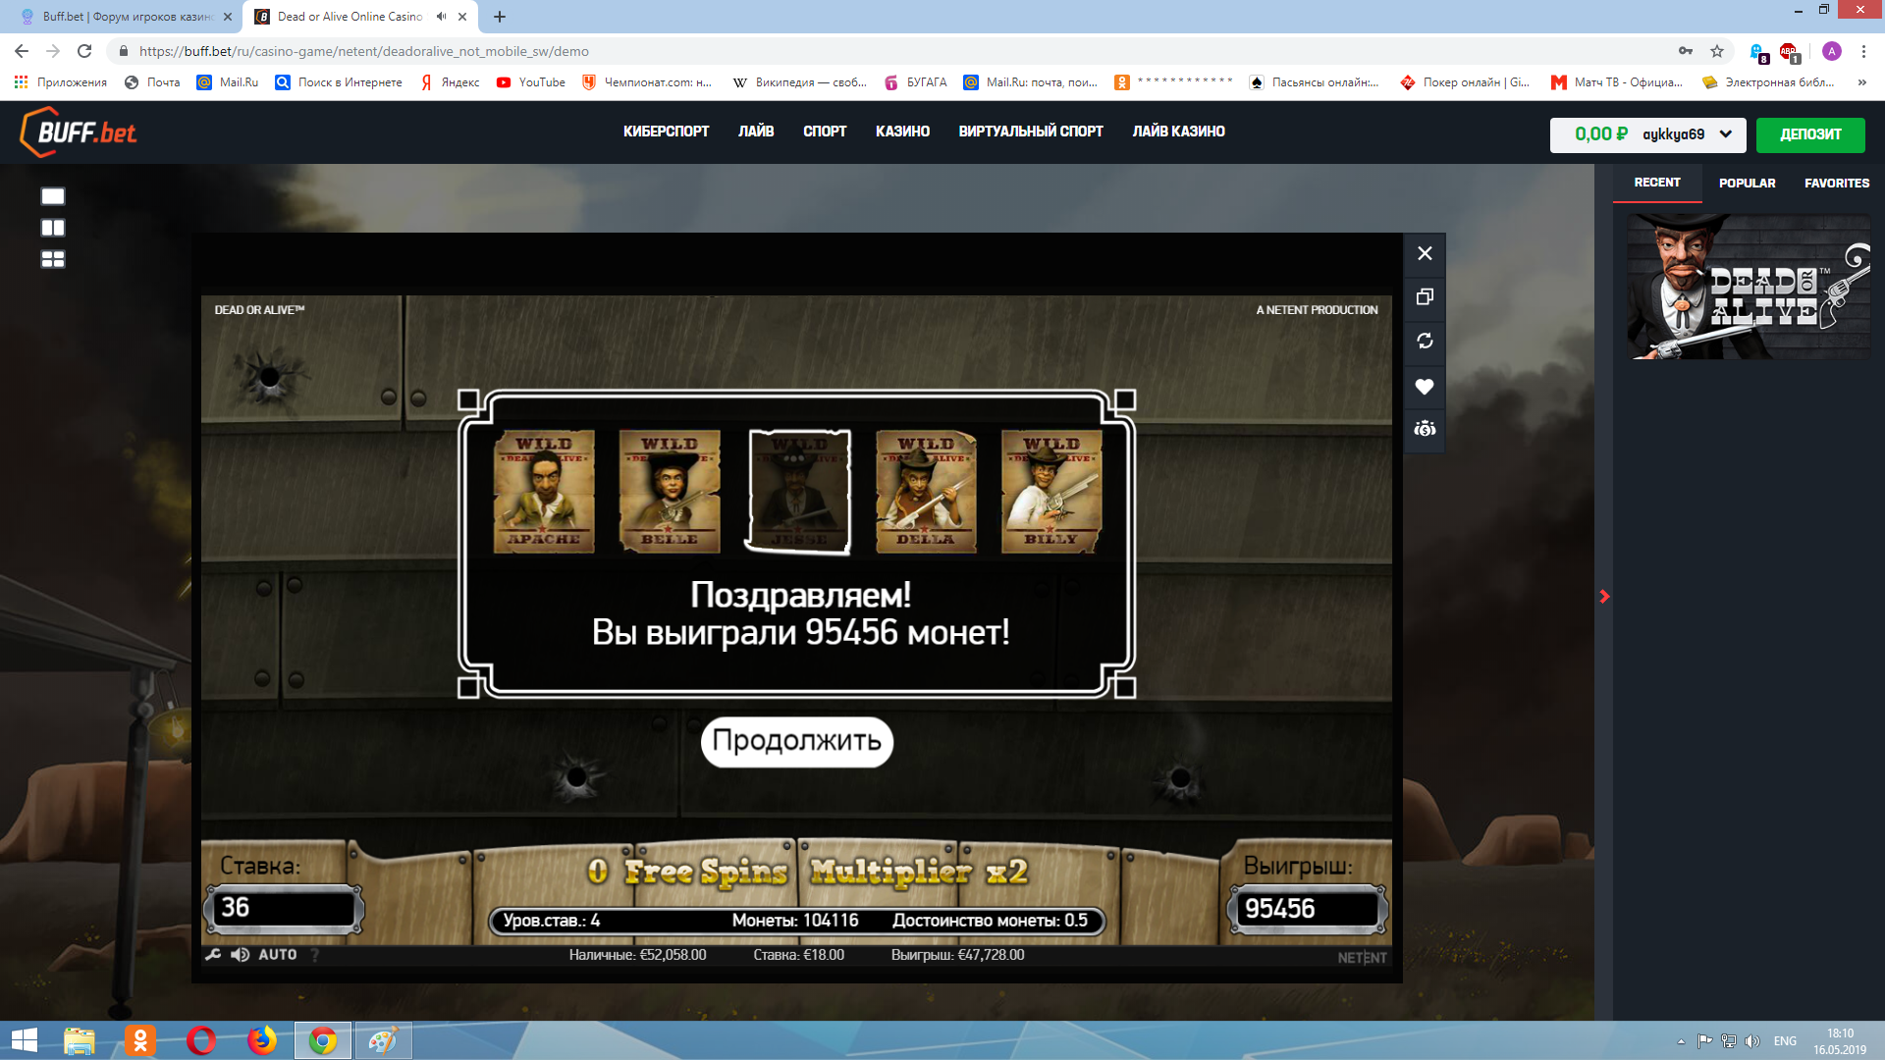The height and width of the screenshot is (1060, 1885).
Task: Open Приложения apps bookmark
Action: 61,82
